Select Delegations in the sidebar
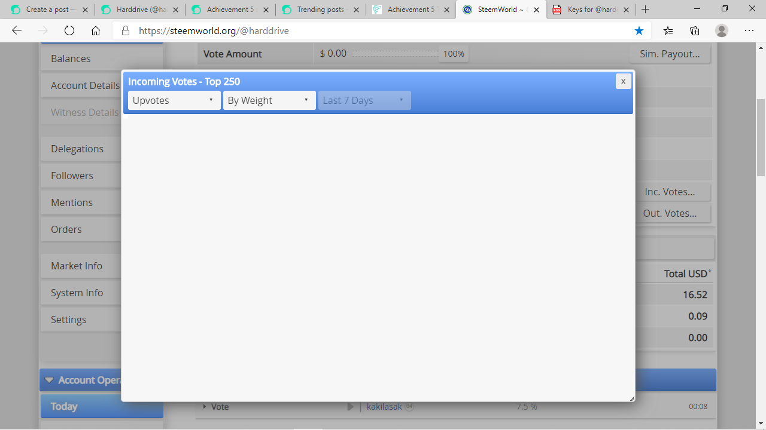 click(x=77, y=148)
